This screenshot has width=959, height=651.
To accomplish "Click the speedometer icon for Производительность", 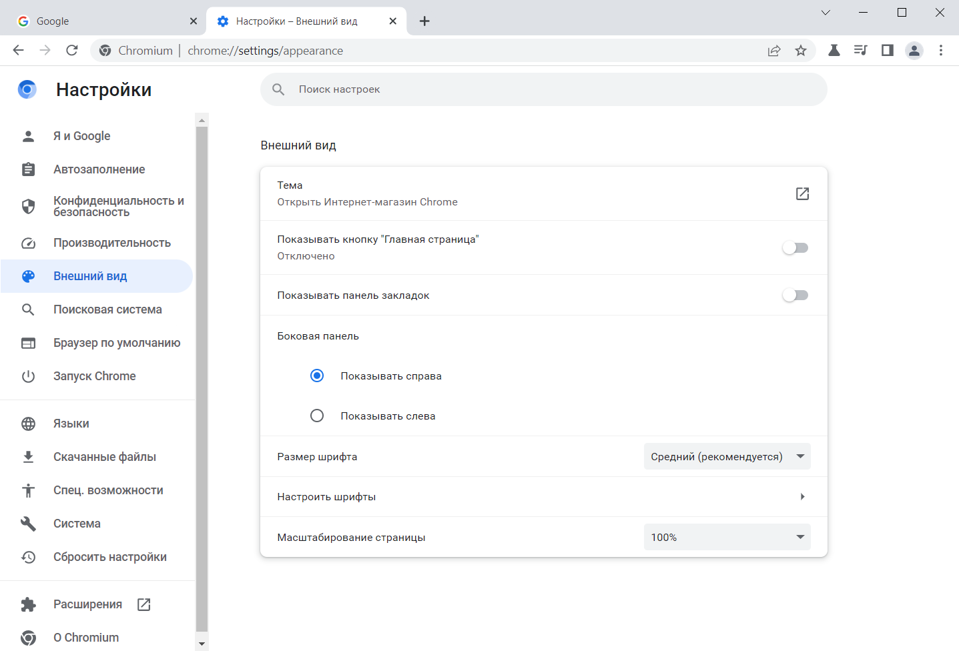I will coord(28,243).
